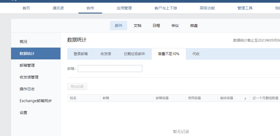Switch to the 管理工具 section
The height and width of the screenshot is (136, 280).
tap(245, 8)
